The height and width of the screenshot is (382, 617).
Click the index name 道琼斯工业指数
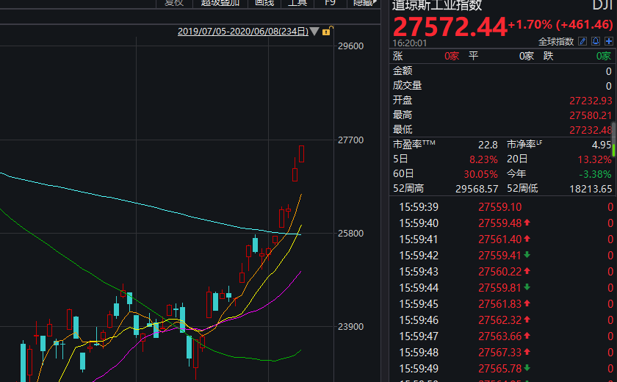tap(437, 5)
